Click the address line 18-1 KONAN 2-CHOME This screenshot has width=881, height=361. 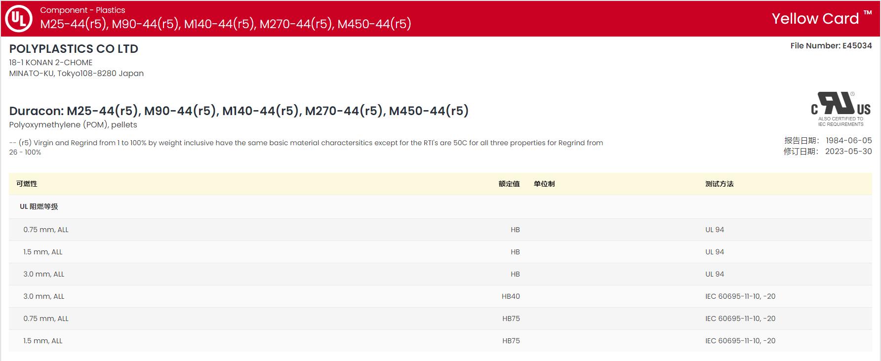pos(51,63)
